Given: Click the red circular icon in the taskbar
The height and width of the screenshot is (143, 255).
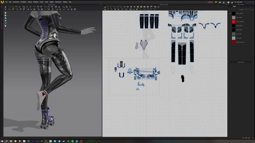Looking at the screenshot, I should coord(81,141).
